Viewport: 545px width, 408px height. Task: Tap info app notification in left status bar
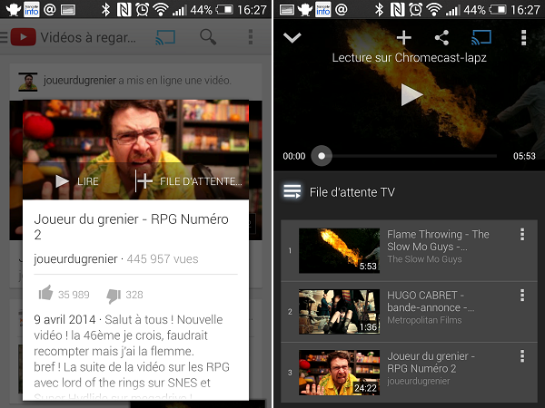(32, 9)
